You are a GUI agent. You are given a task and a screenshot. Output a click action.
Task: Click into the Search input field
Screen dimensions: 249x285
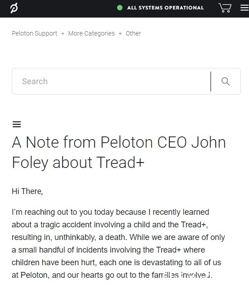[111, 81]
